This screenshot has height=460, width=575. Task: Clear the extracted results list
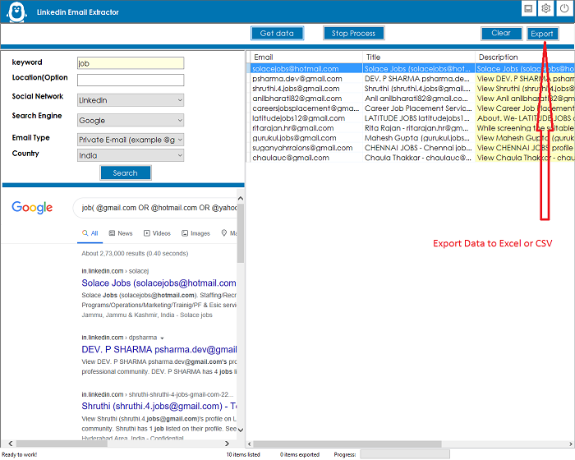click(x=501, y=33)
